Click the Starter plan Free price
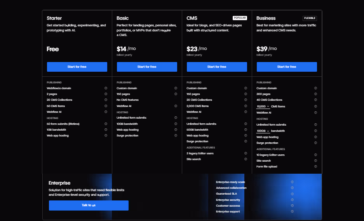Image resolution: width=364 pixels, height=221 pixels. click(53, 49)
